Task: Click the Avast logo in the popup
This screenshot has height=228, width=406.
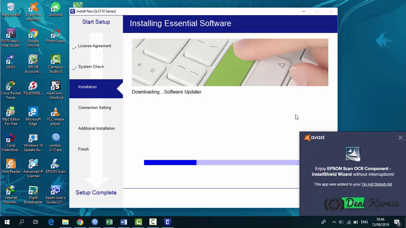Action: point(314,137)
